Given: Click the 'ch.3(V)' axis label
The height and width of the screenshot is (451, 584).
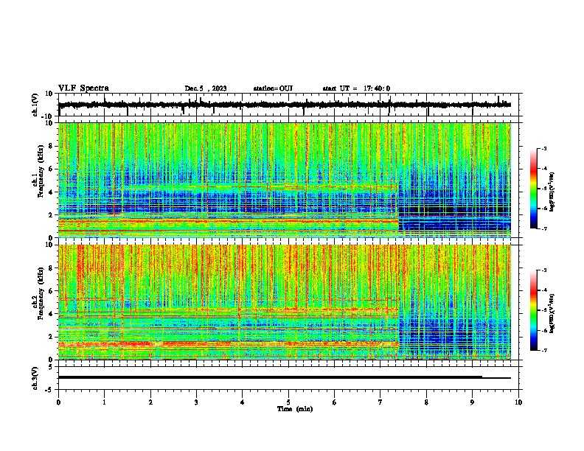Looking at the screenshot, I should (x=35, y=379).
